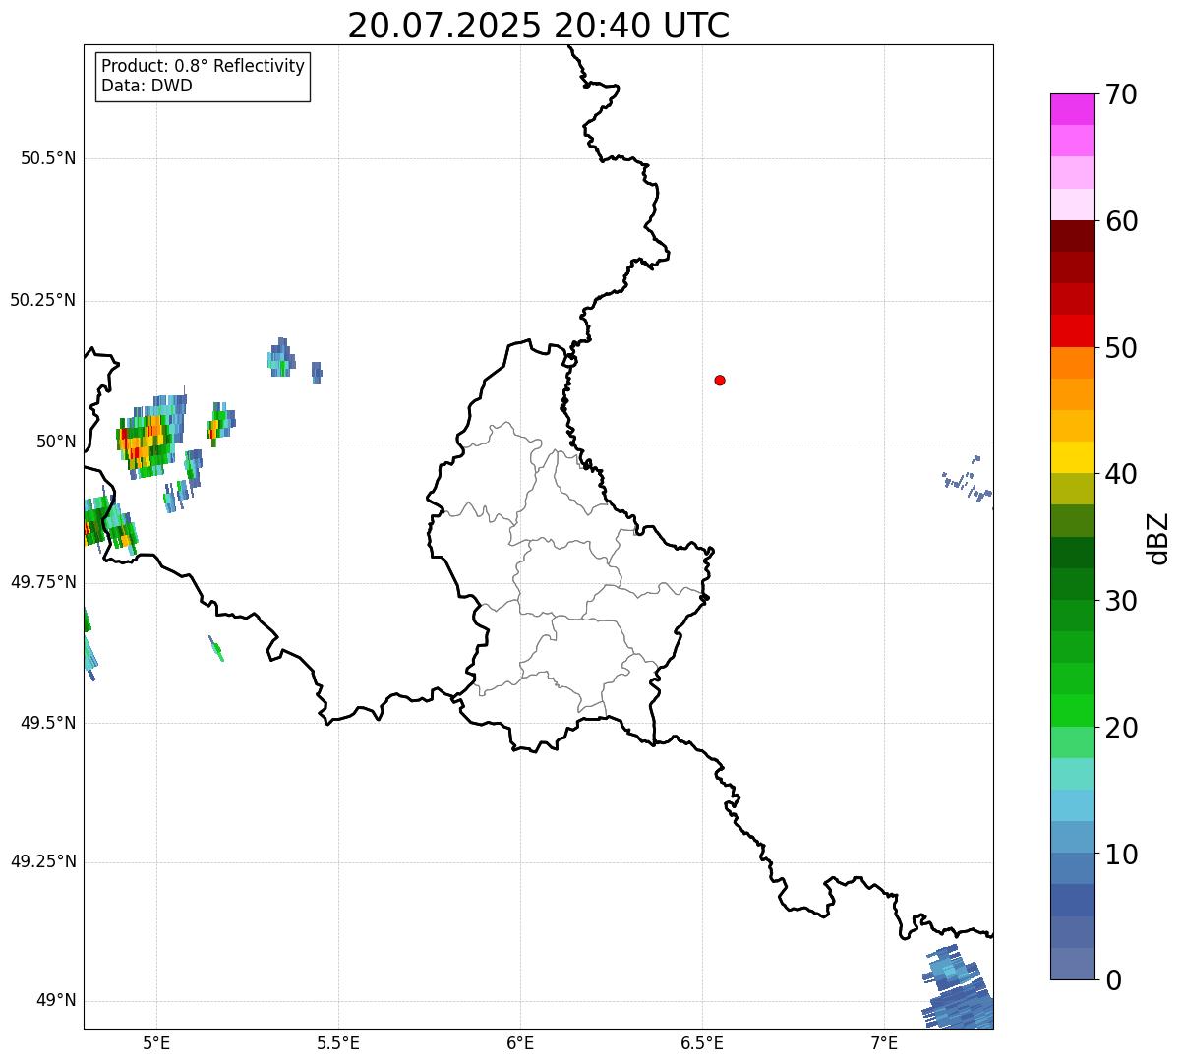Click the colorbar tick label 0

tap(1112, 980)
